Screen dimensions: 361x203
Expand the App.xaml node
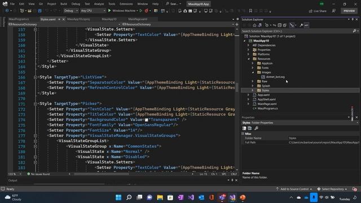point(248,95)
